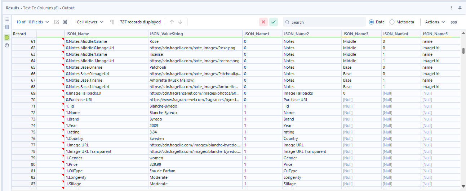Click the deselect all fields X-box icon
This screenshot has width=466, height=191.
(x=65, y=22)
